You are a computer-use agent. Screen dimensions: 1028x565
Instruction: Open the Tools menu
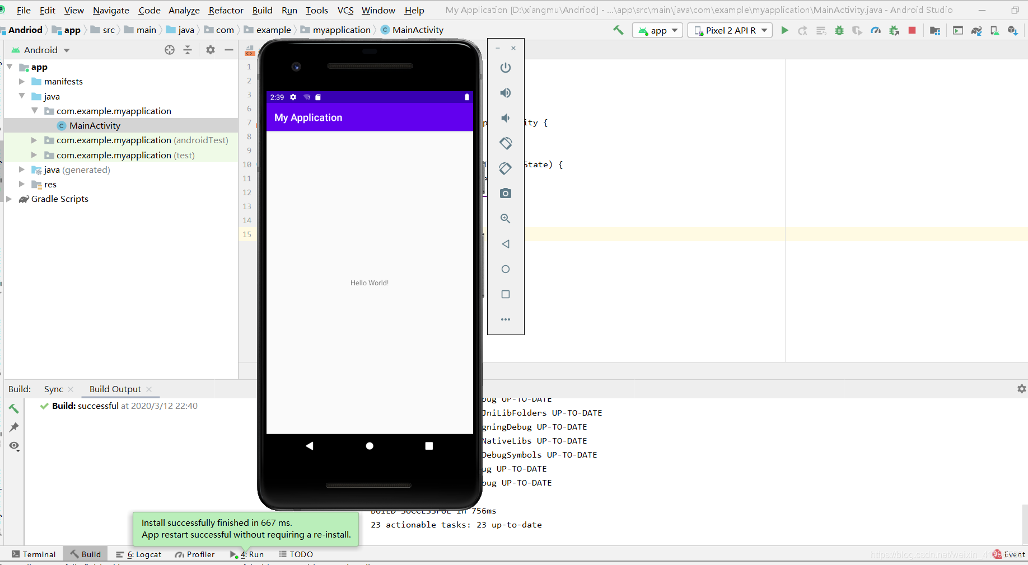(x=317, y=10)
